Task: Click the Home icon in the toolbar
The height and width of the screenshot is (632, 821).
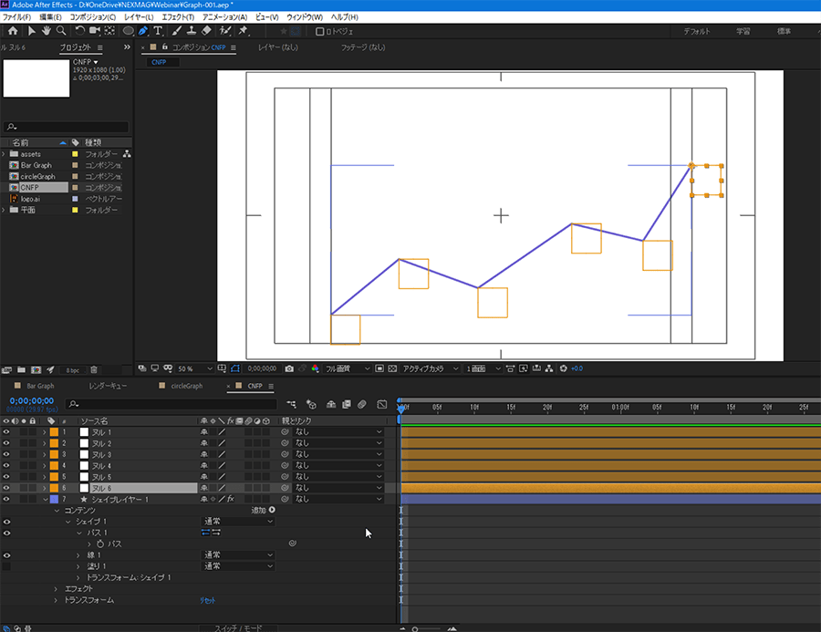Action: click(x=12, y=30)
